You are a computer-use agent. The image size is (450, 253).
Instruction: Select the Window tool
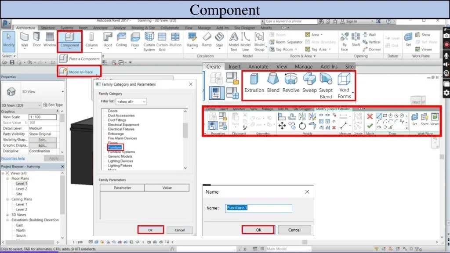pyautogui.click(x=50, y=40)
